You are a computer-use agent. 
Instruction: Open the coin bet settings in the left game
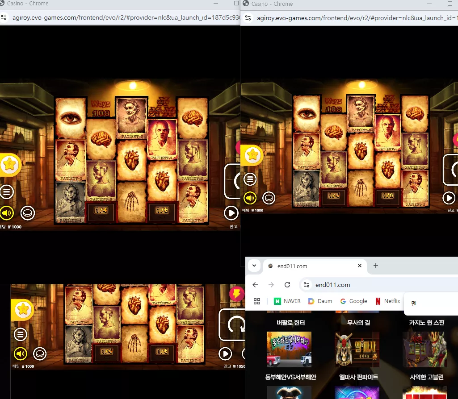27,213
